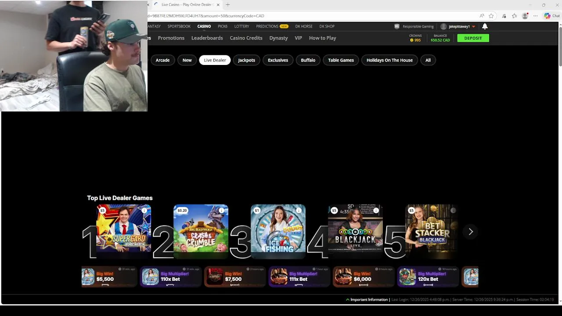This screenshot has height=316, width=562.
Task: Open the $7,500 Big Win game icon
Action: point(215,277)
